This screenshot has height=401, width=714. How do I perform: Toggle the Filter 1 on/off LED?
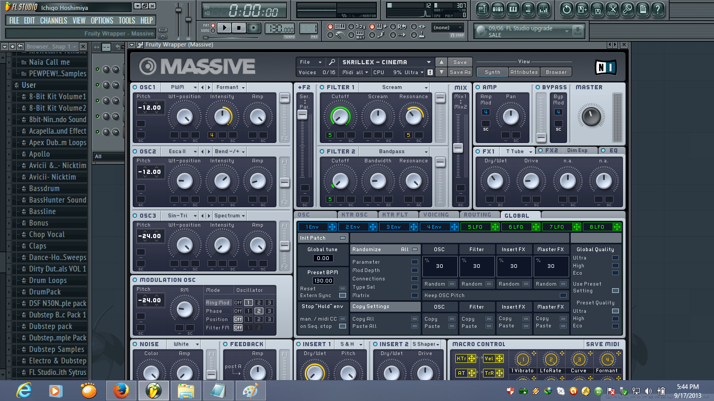click(x=322, y=87)
